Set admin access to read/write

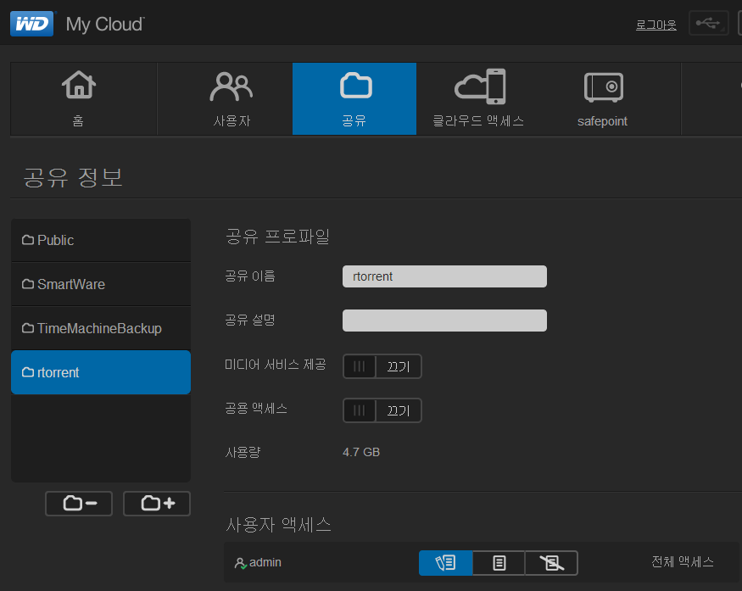(x=445, y=563)
